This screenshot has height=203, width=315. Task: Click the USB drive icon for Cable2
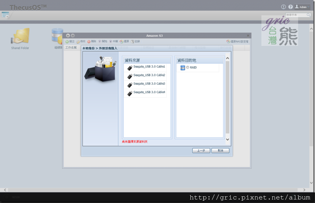coord(130,76)
